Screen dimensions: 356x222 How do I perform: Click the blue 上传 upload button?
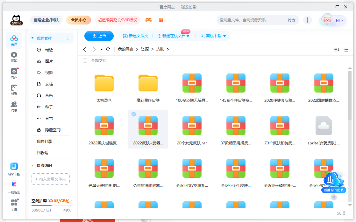[x=99, y=36]
